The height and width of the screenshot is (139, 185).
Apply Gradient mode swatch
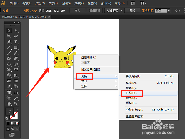[x=12, y=123]
